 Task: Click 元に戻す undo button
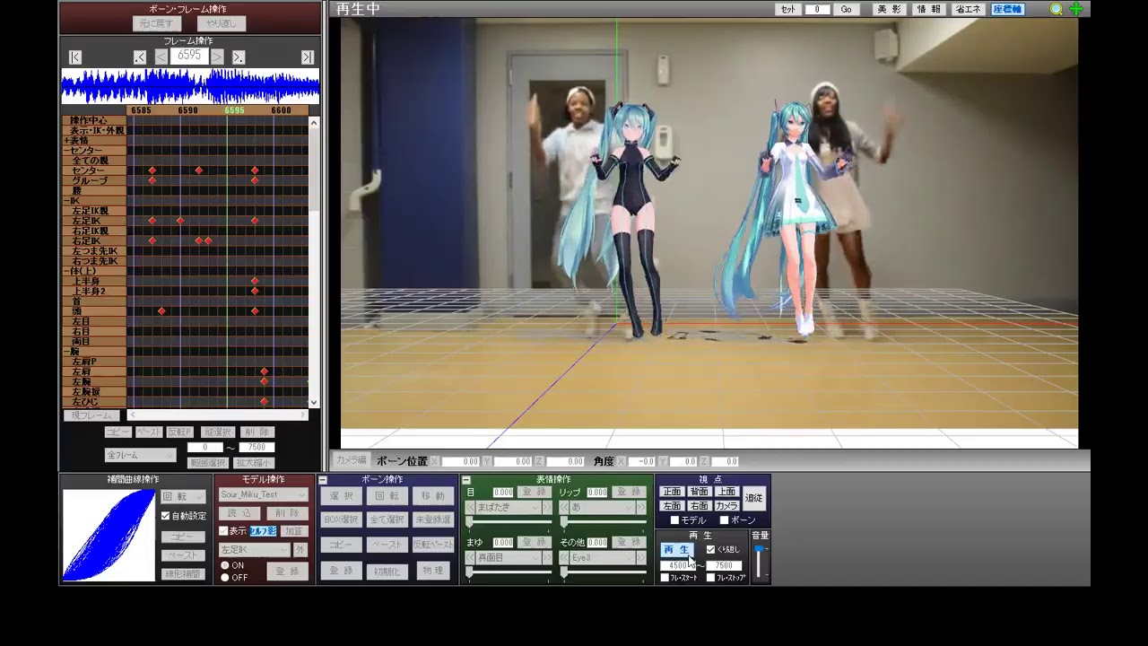tap(157, 23)
